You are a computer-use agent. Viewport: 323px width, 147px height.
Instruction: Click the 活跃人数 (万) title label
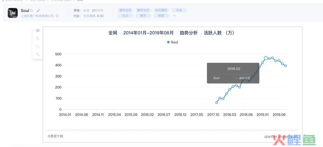pyautogui.click(x=219, y=33)
